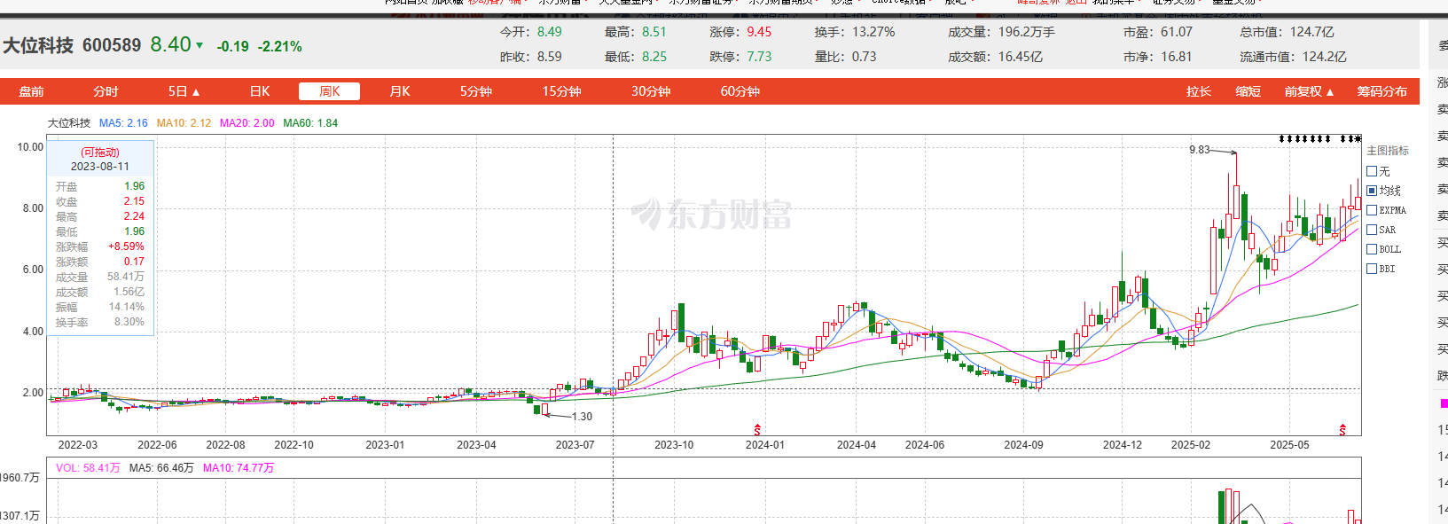
Task: Click the 跌停 price 7.73
Action: [x=759, y=57]
